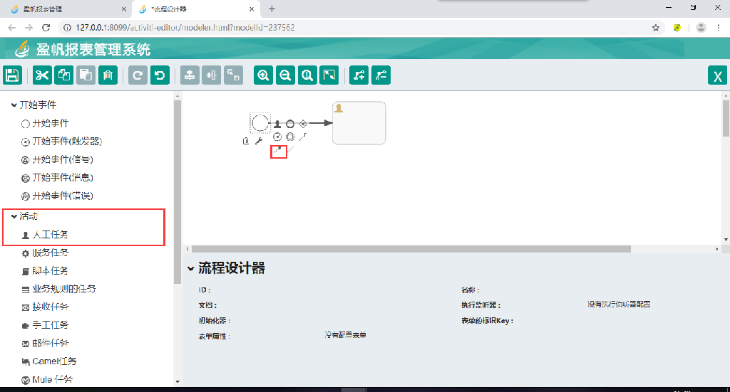Click the Zoom in magnifier icon
This screenshot has width=730, height=392.
(264, 75)
